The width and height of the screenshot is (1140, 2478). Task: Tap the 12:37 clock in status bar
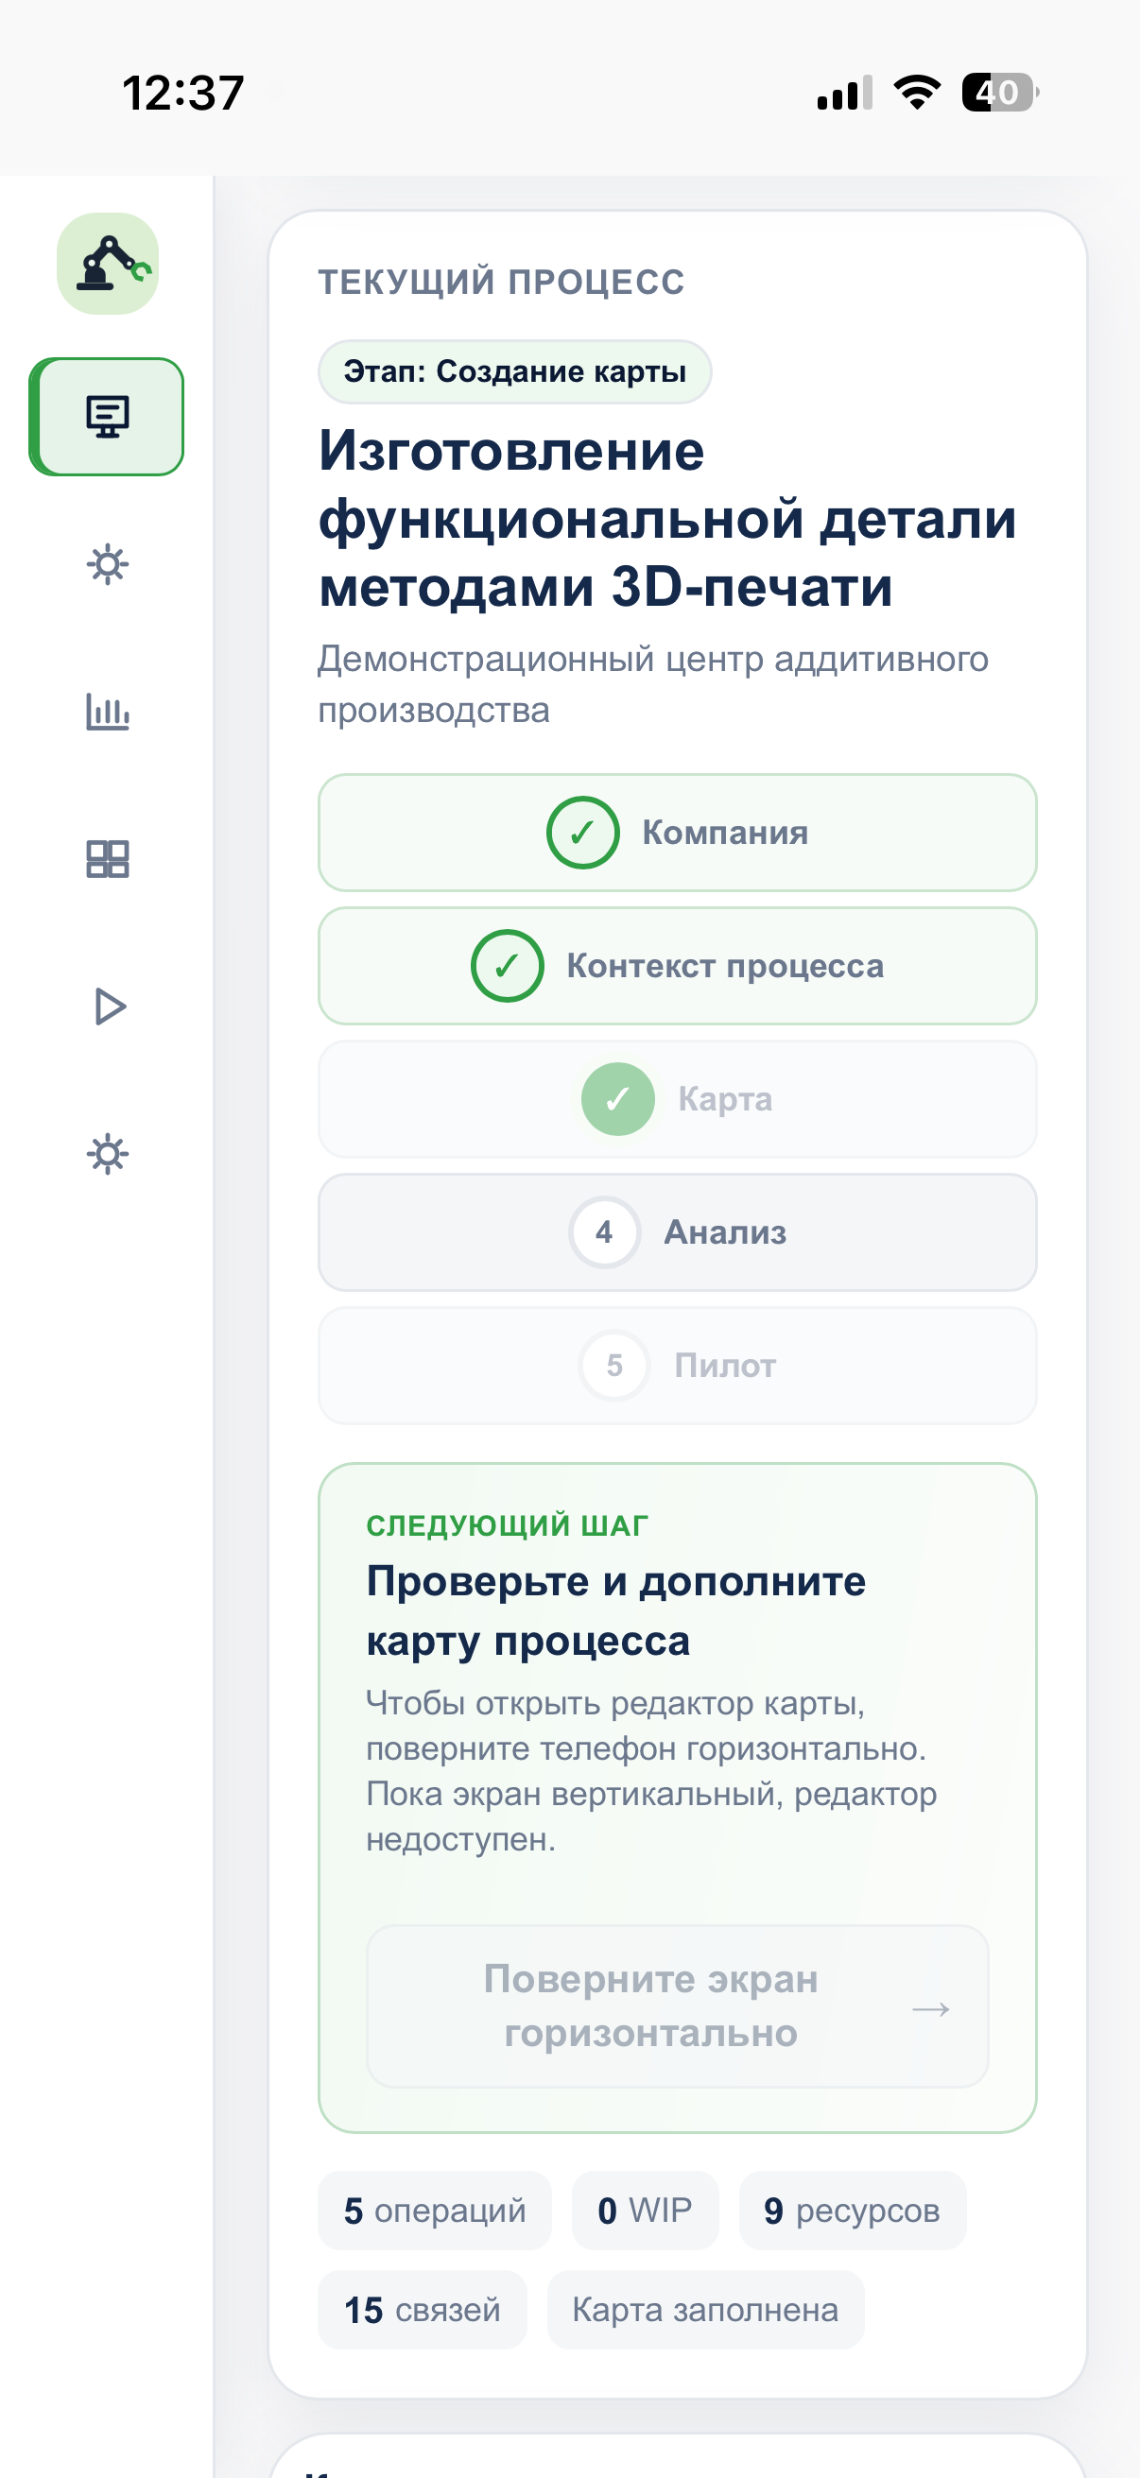tap(182, 94)
